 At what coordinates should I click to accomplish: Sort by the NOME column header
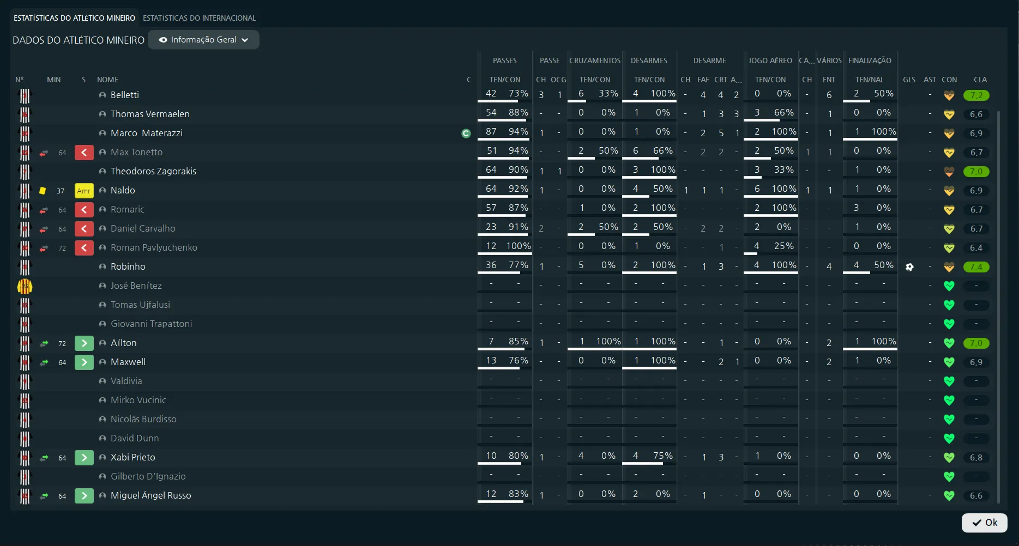pos(107,80)
